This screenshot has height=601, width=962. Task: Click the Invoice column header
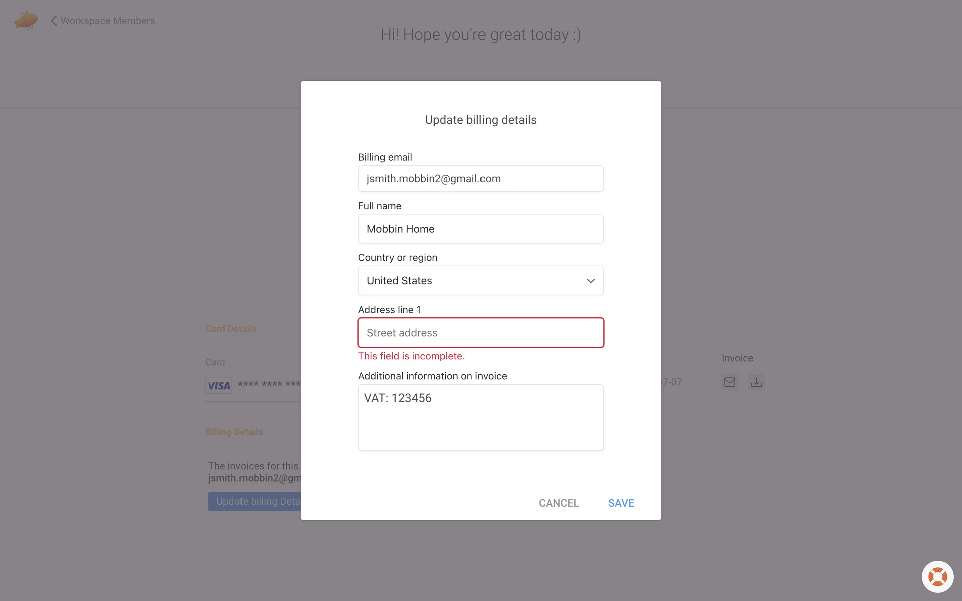(x=737, y=358)
